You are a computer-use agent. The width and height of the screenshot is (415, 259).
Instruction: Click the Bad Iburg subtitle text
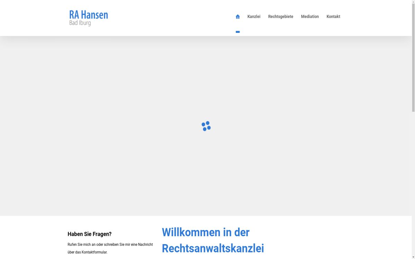80,23
